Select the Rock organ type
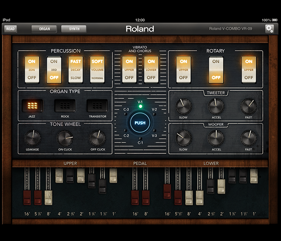The width and height of the screenshot is (281, 241). pyautogui.click(x=64, y=106)
